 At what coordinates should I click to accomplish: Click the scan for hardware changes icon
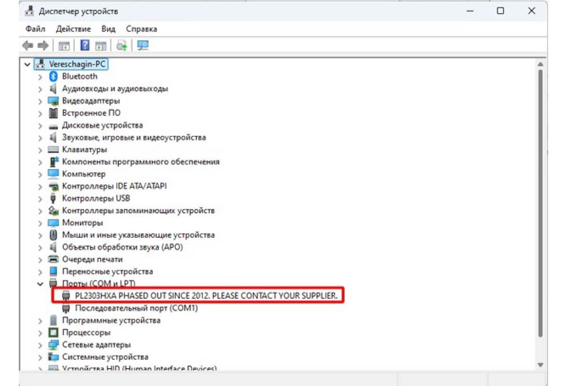(x=142, y=46)
